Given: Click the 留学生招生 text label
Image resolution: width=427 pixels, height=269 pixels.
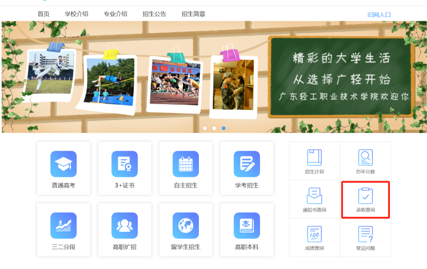Looking at the screenshot, I should click(x=186, y=247).
